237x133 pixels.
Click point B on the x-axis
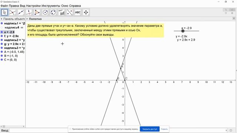tap(117, 80)
